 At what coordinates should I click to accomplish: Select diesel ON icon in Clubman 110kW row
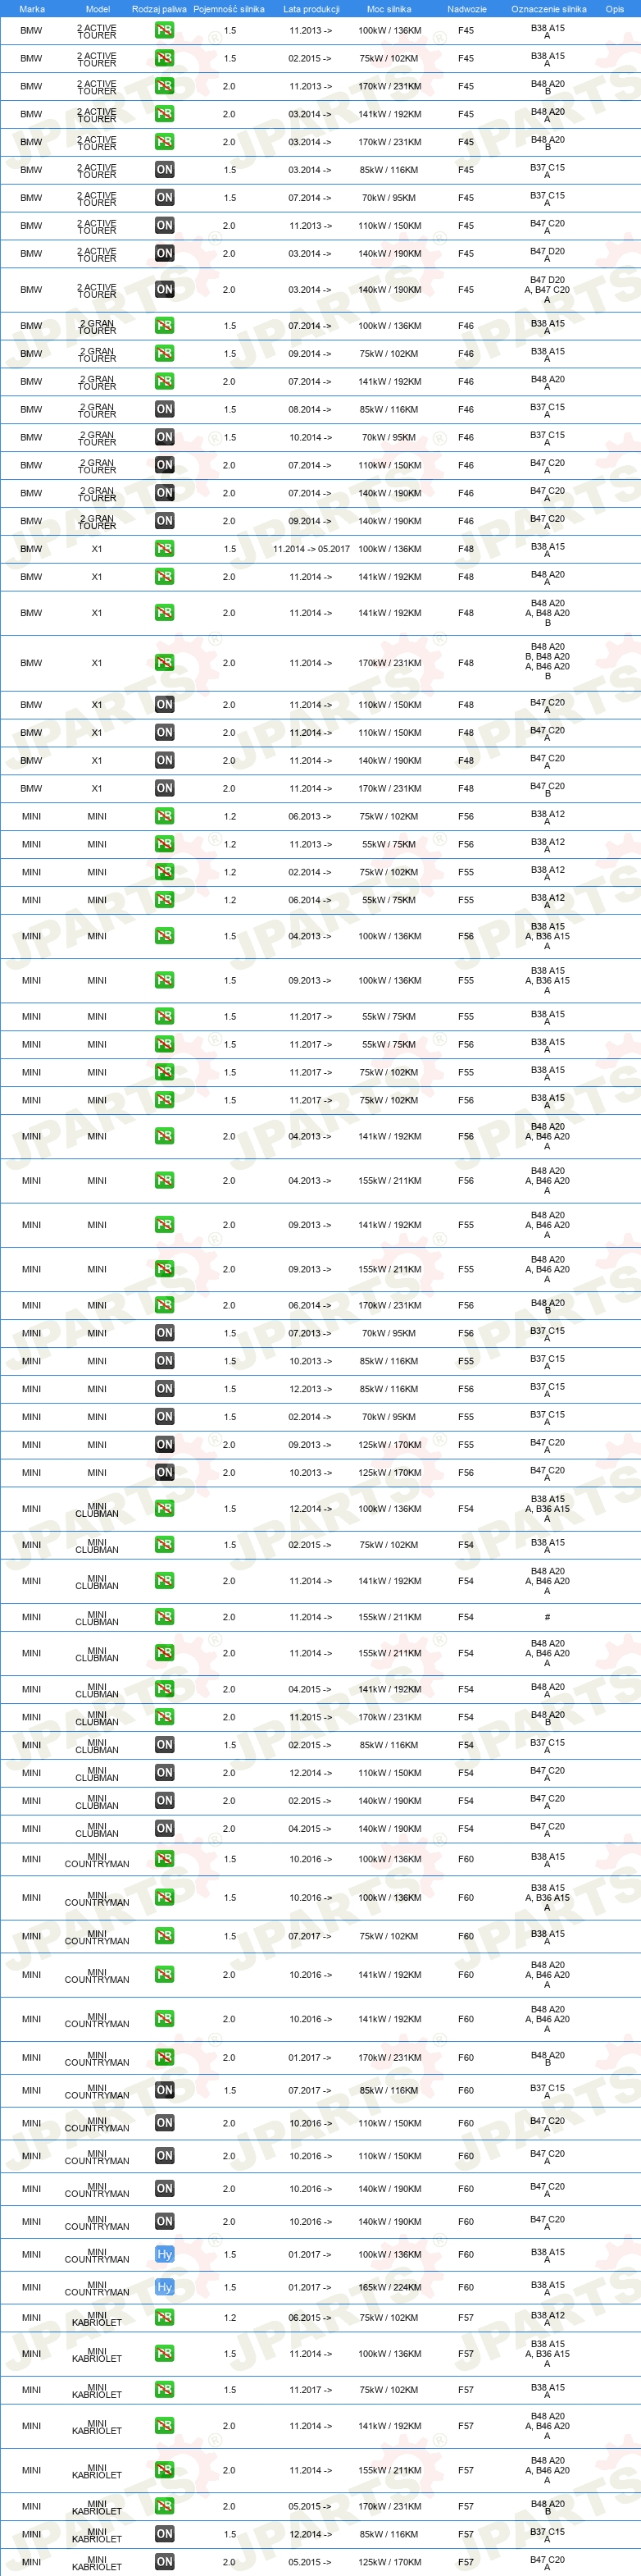165,1773
